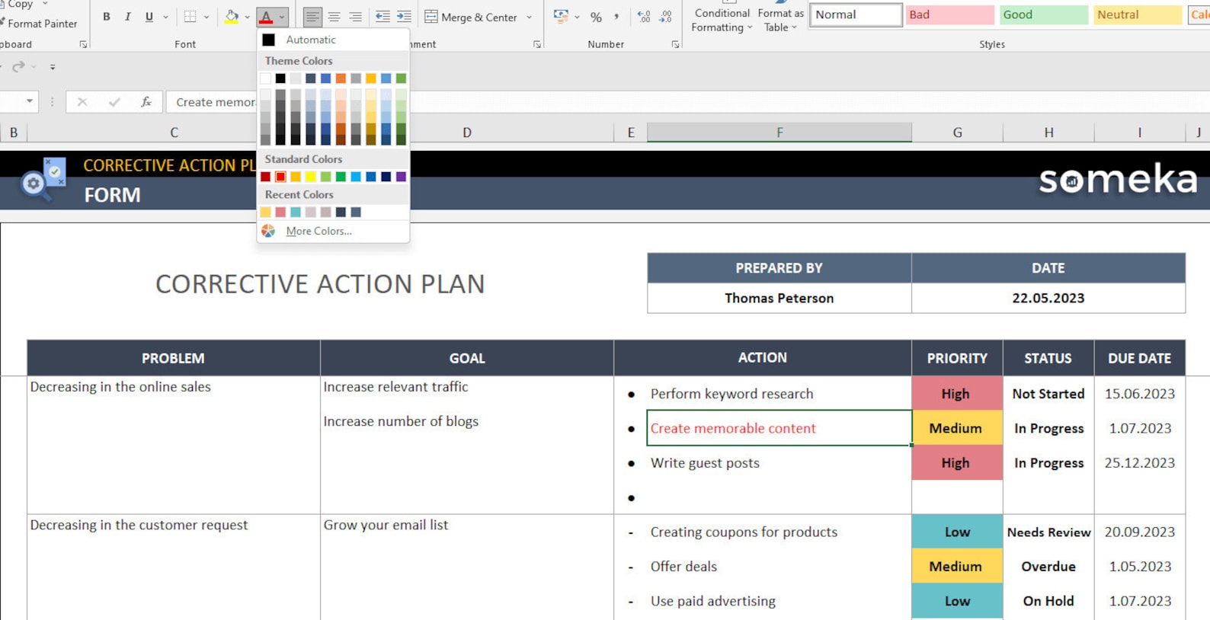Image resolution: width=1210 pixels, height=620 pixels.
Task: Click Insert Function fx icon
Action: pyautogui.click(x=146, y=101)
